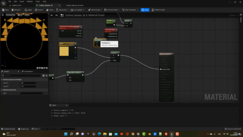
Task: Open File Explorer from taskbar
Action: pos(105,134)
